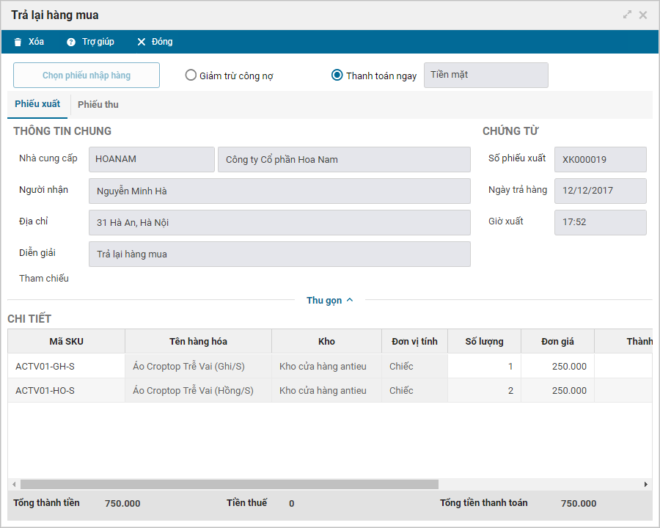Viewport: 660px width, 528px height.
Task: Click the Tên hàng hóa column header
Action: point(198,342)
